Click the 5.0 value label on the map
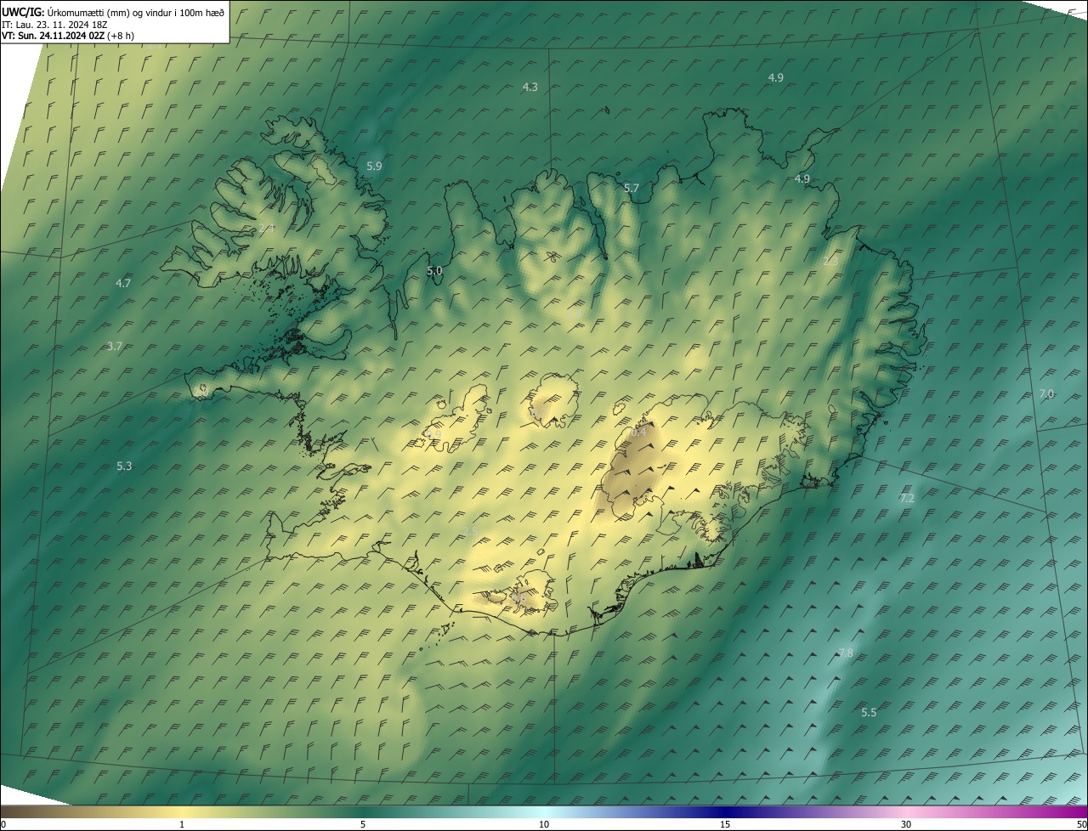Image resolution: width=1088 pixels, height=831 pixels. (434, 270)
